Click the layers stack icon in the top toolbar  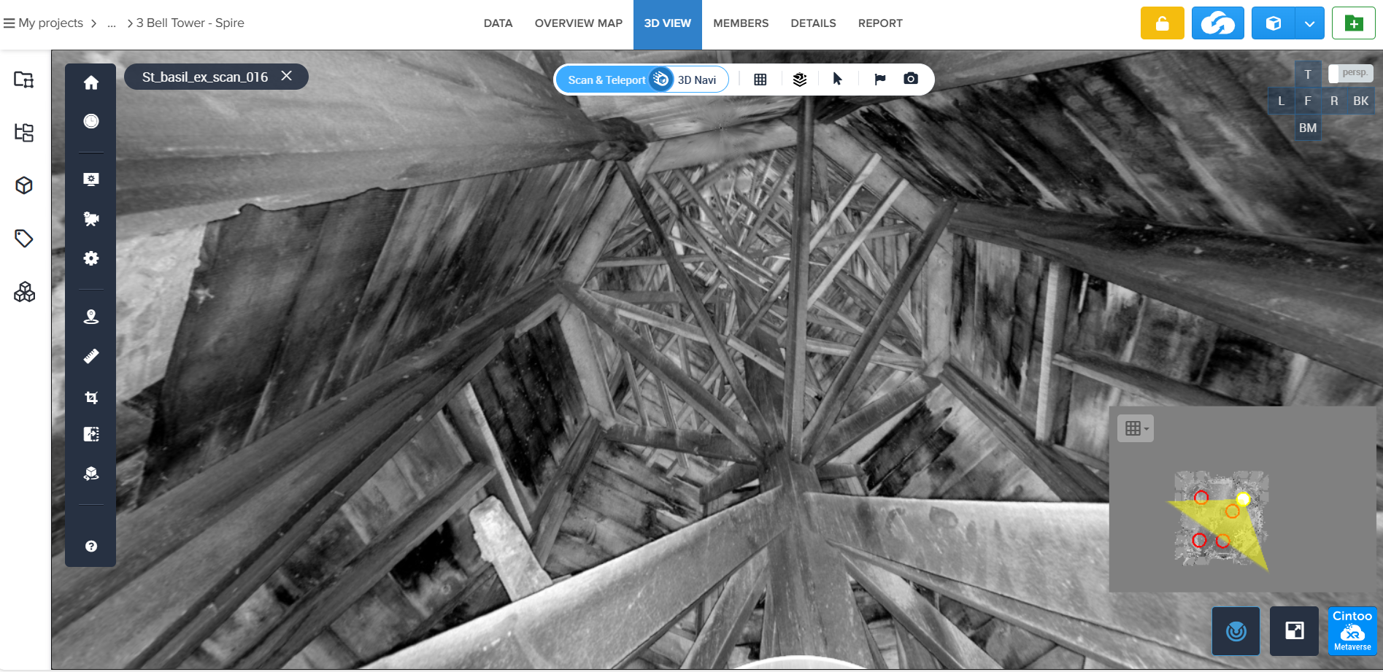tap(800, 80)
